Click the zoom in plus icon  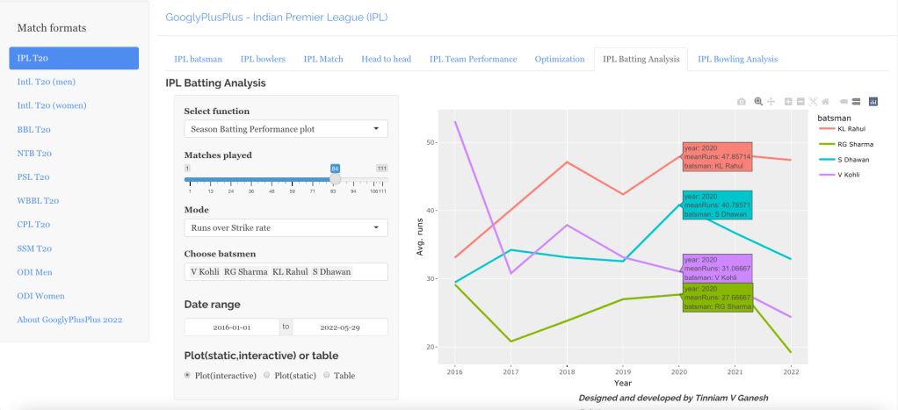point(788,102)
